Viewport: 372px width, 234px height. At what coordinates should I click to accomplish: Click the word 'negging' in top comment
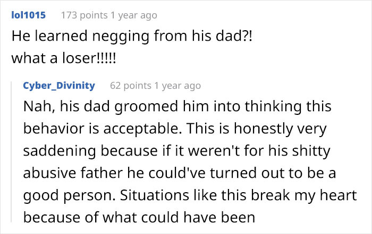(121, 37)
